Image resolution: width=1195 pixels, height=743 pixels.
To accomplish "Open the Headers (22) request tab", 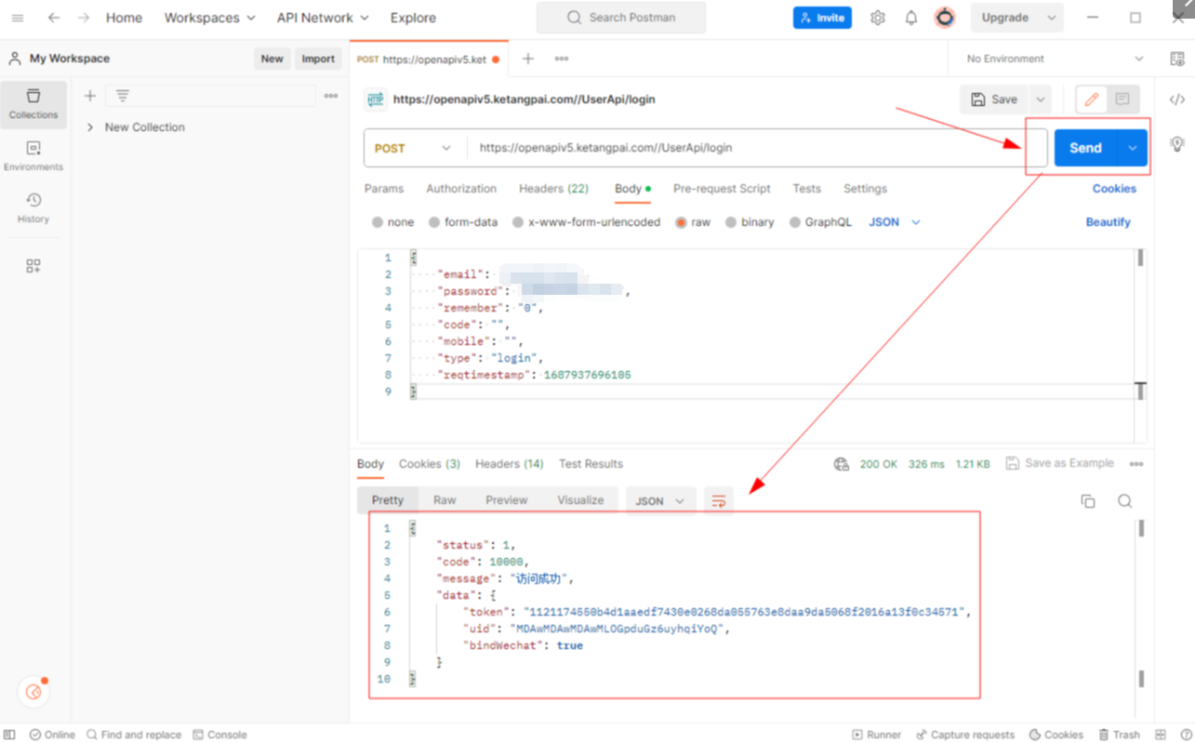I will [x=553, y=189].
